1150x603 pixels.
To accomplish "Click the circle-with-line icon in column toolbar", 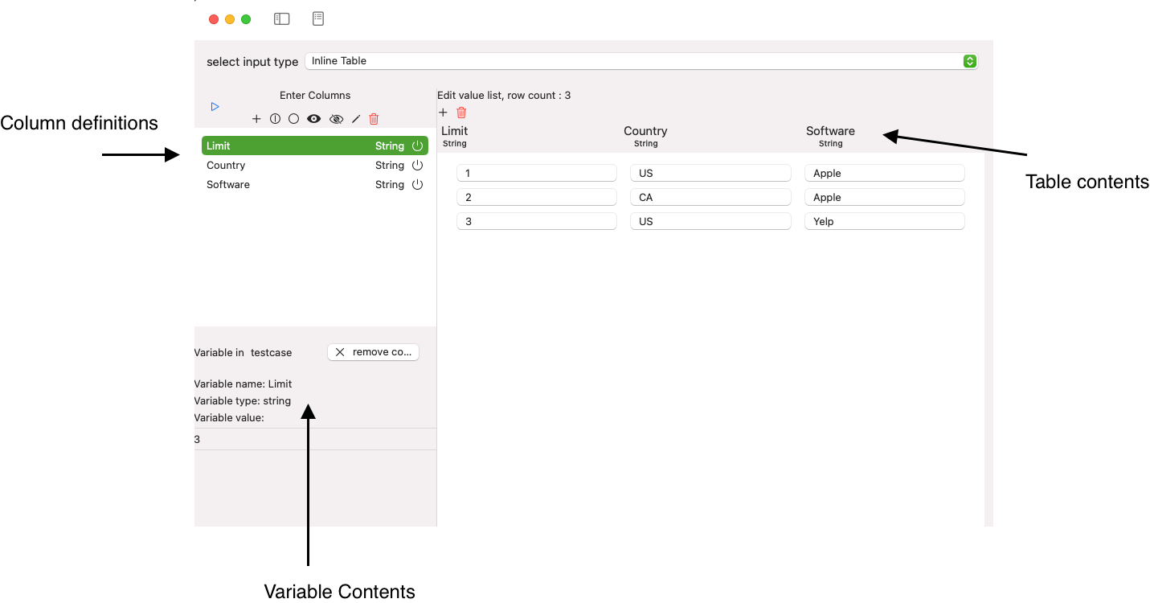I will pos(275,118).
